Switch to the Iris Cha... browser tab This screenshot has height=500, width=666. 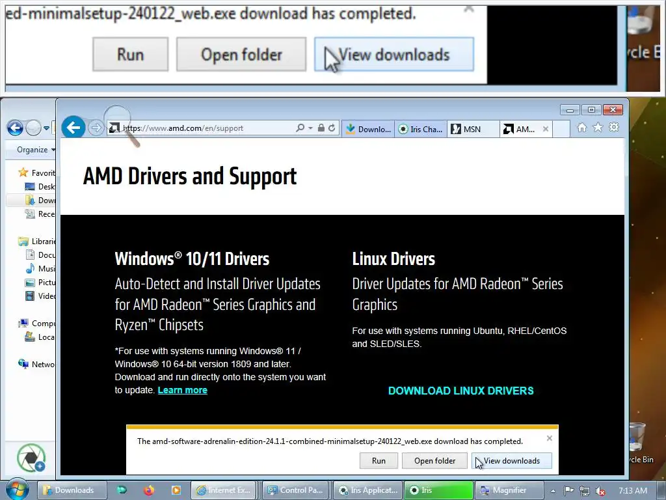[421, 130]
